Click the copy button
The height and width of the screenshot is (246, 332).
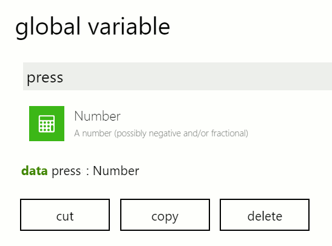point(165,214)
